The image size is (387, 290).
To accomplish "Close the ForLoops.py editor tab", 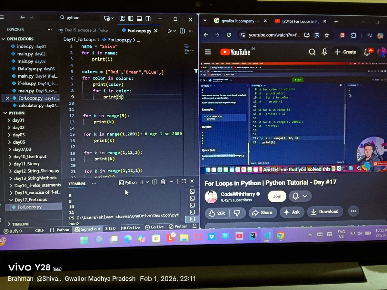I will click(156, 31).
